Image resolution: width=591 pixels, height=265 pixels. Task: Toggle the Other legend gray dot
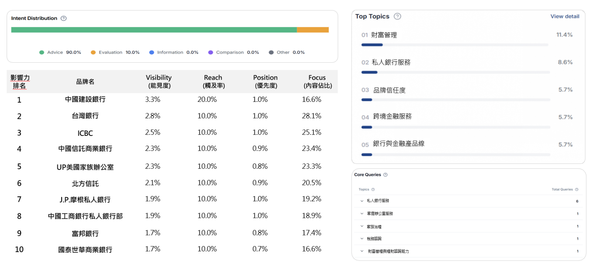click(x=271, y=52)
